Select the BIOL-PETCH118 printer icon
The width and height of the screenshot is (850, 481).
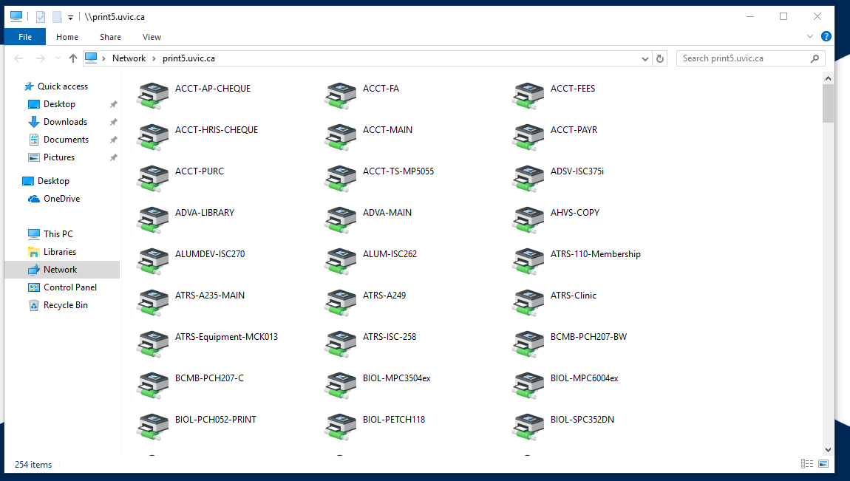click(341, 426)
